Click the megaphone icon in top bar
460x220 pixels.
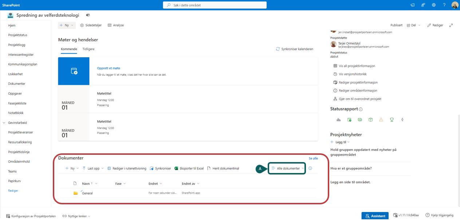(x=413, y=5)
